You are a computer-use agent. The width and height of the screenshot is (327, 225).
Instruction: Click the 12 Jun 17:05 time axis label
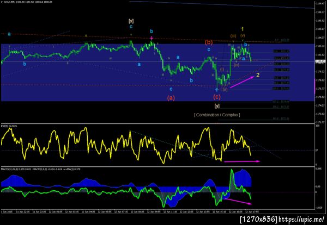click(x=252, y=211)
